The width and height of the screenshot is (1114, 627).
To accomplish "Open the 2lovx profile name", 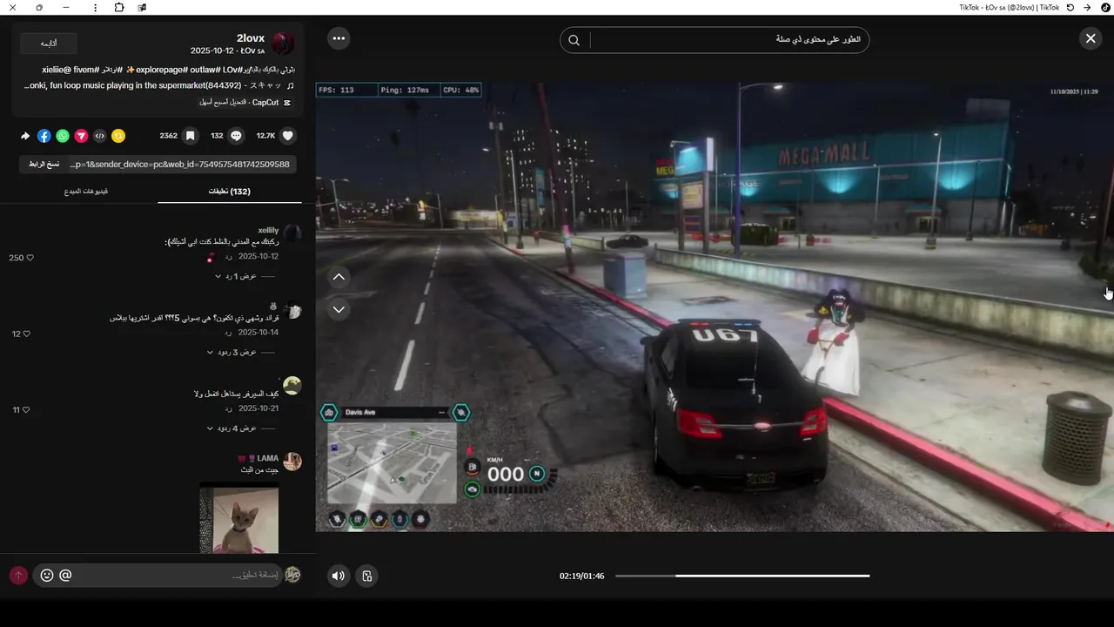I will [251, 38].
